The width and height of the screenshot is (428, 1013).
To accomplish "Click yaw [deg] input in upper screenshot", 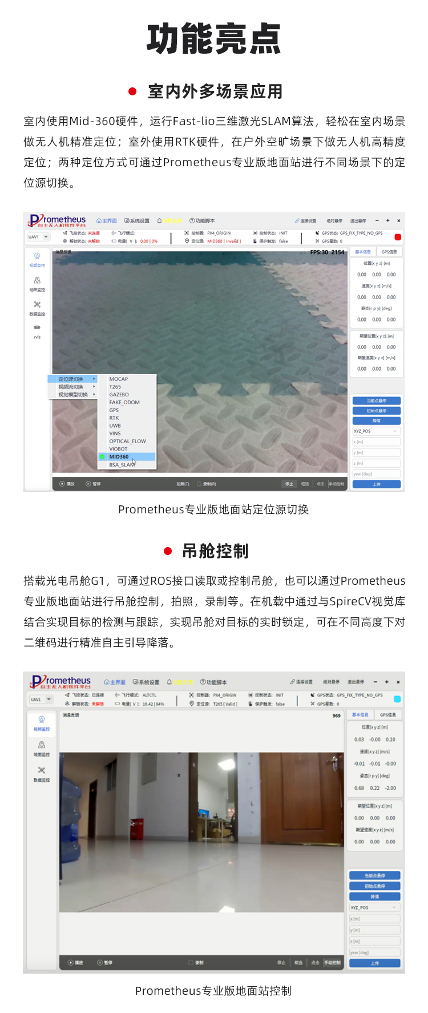I will [376, 473].
